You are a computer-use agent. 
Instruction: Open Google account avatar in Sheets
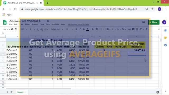(164, 22)
